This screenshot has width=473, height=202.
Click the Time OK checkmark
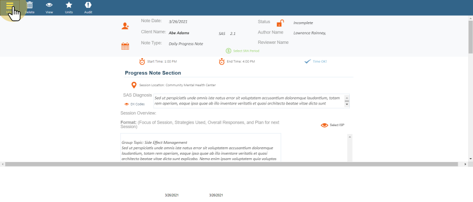coord(307,62)
